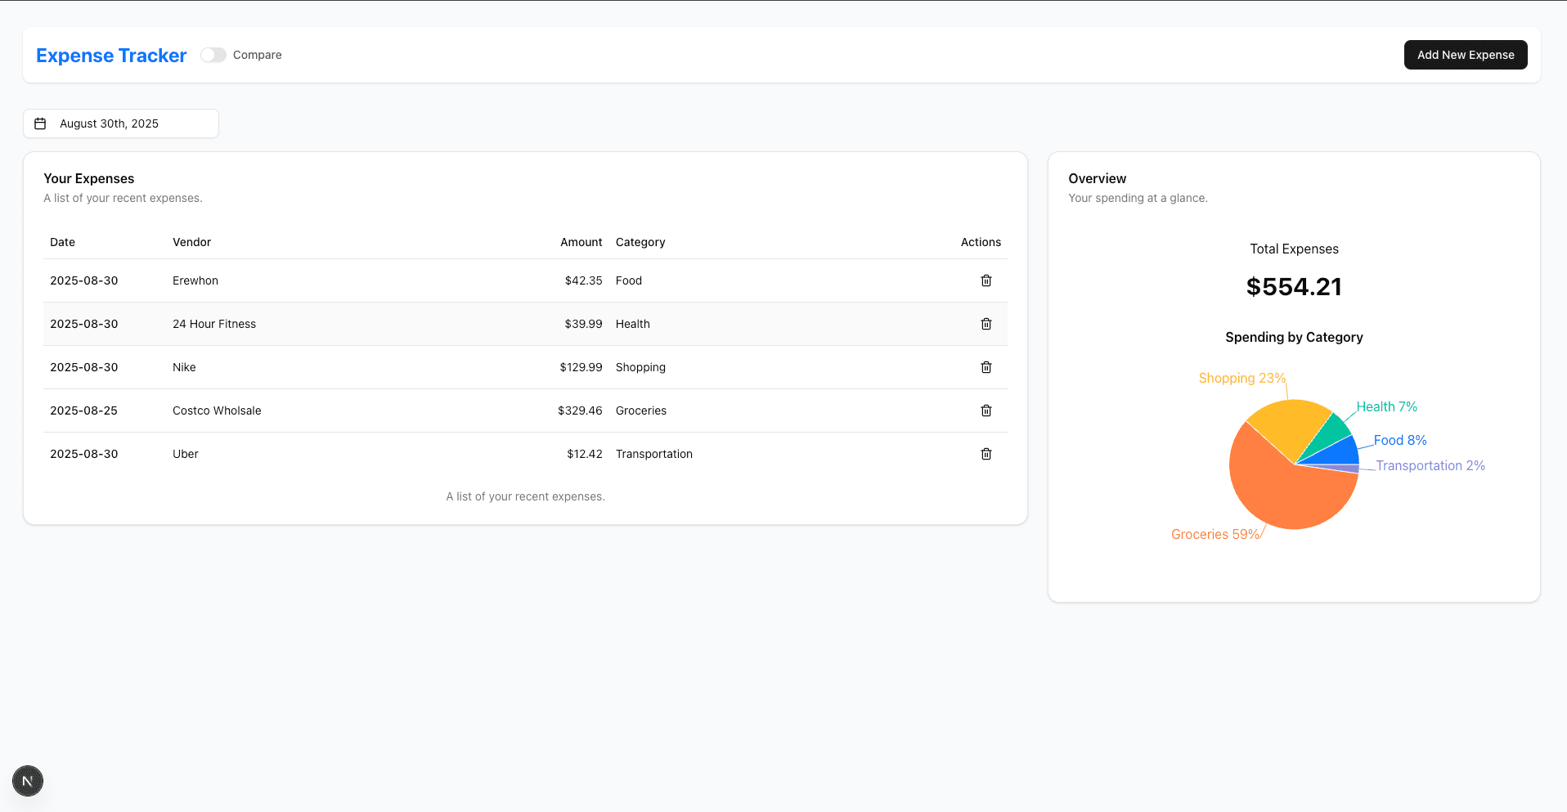Remove the 24 Hour Fitness expense

(986, 324)
